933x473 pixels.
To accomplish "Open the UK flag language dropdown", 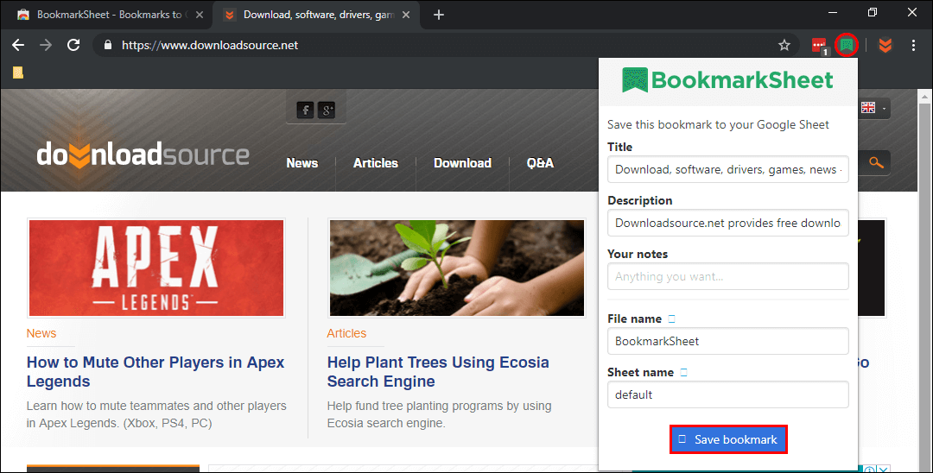I will pyautogui.click(x=873, y=108).
